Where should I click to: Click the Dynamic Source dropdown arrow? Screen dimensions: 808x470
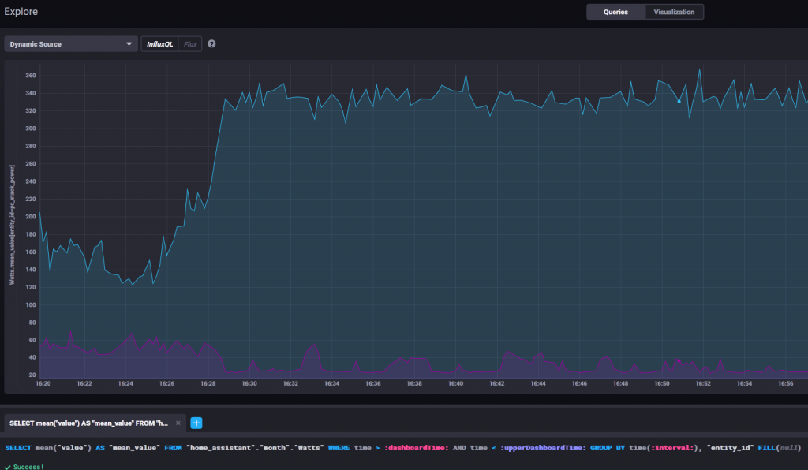129,44
